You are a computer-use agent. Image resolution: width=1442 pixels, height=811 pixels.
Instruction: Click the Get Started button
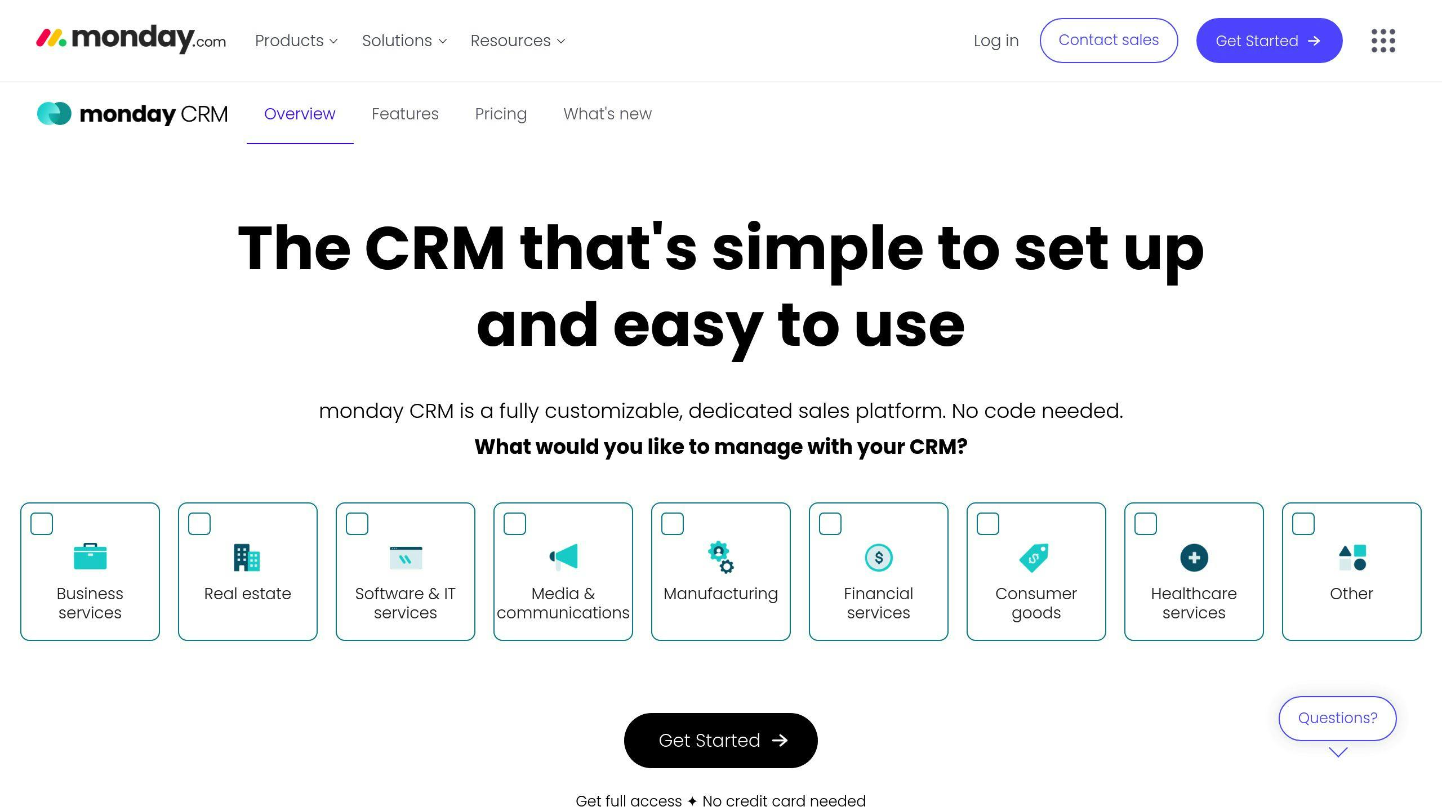click(721, 739)
